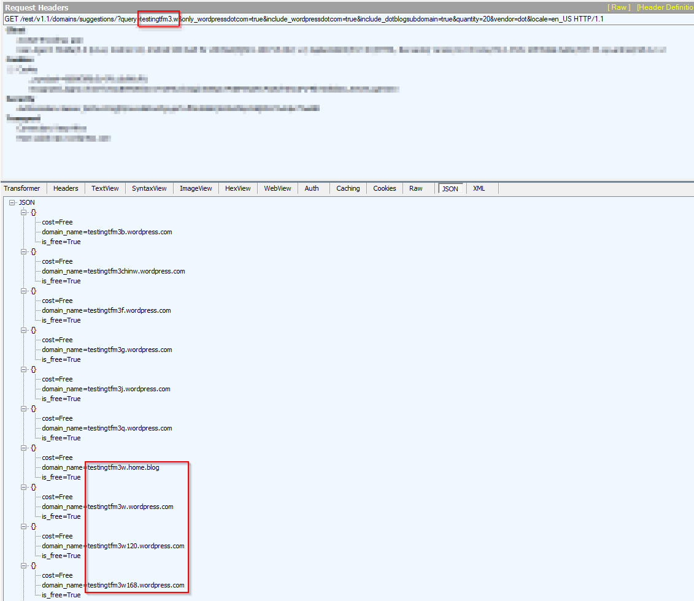Select domain_name=testingtfm3w168.wordpress.com row
This screenshot has height=601, width=694.
(114, 585)
